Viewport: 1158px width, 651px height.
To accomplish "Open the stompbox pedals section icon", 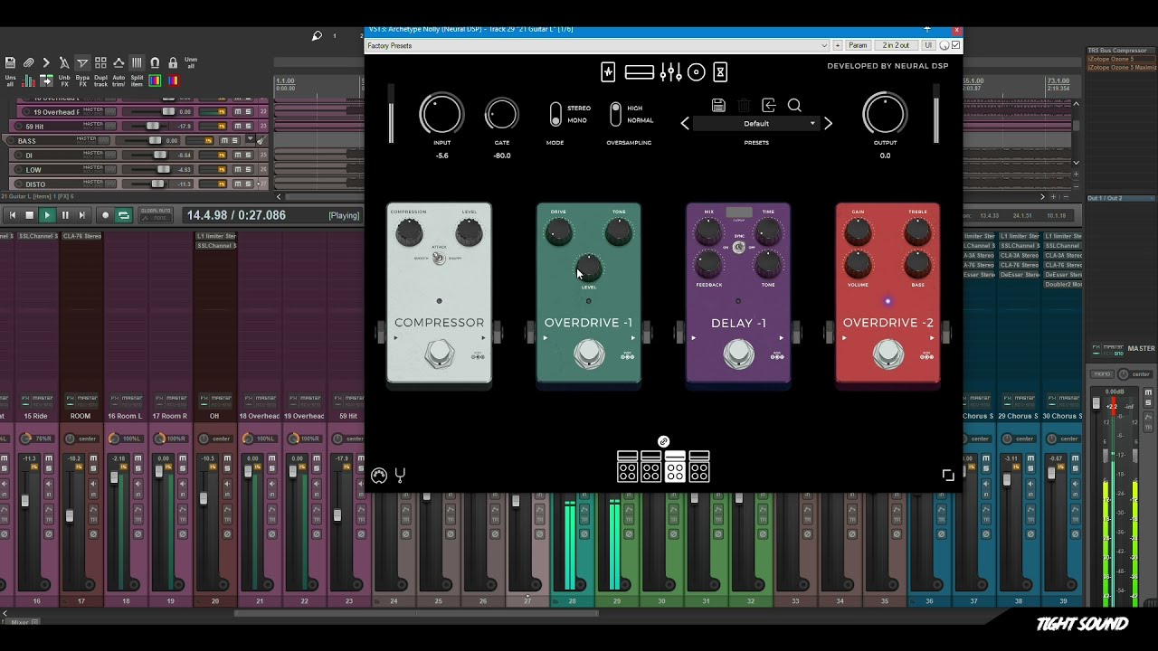I will pos(608,72).
